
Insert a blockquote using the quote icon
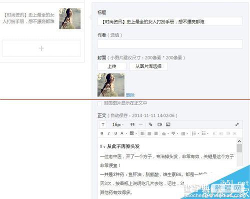pyautogui.click(x=132, y=124)
